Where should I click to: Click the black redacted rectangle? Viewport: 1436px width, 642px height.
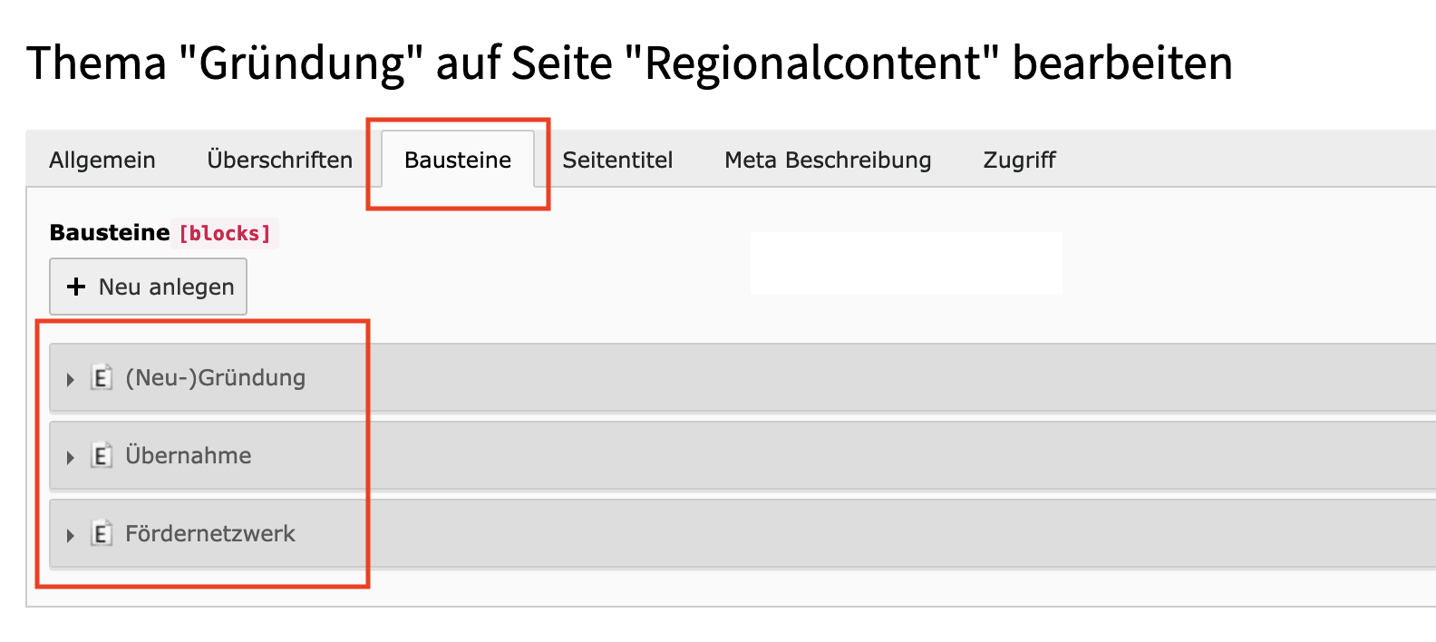(x=906, y=263)
